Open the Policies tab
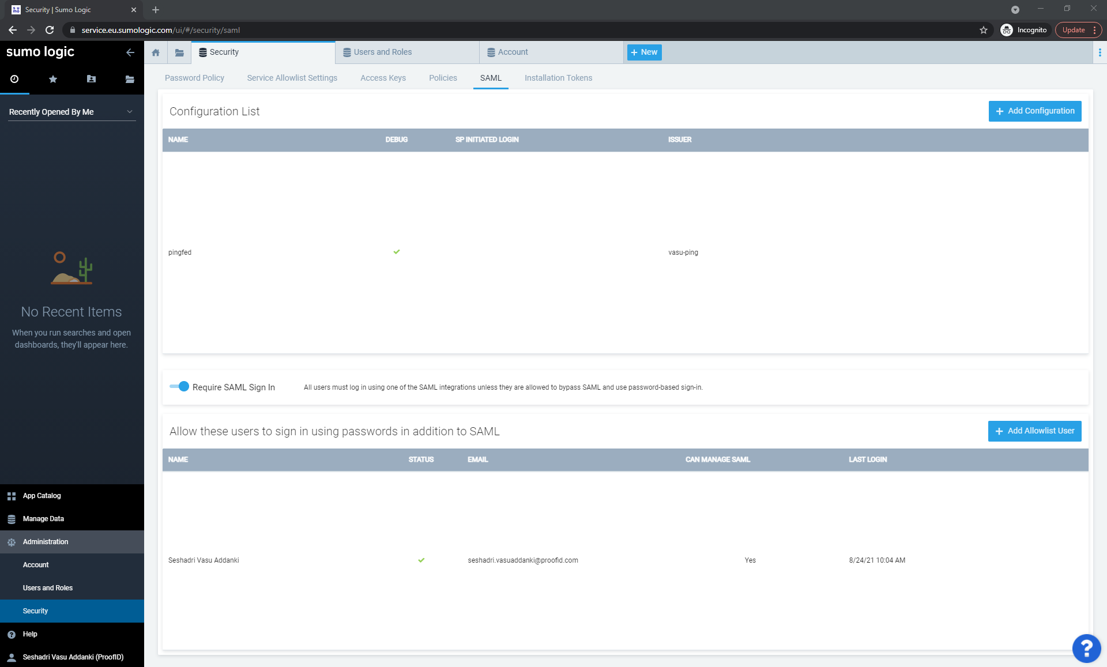 443,78
